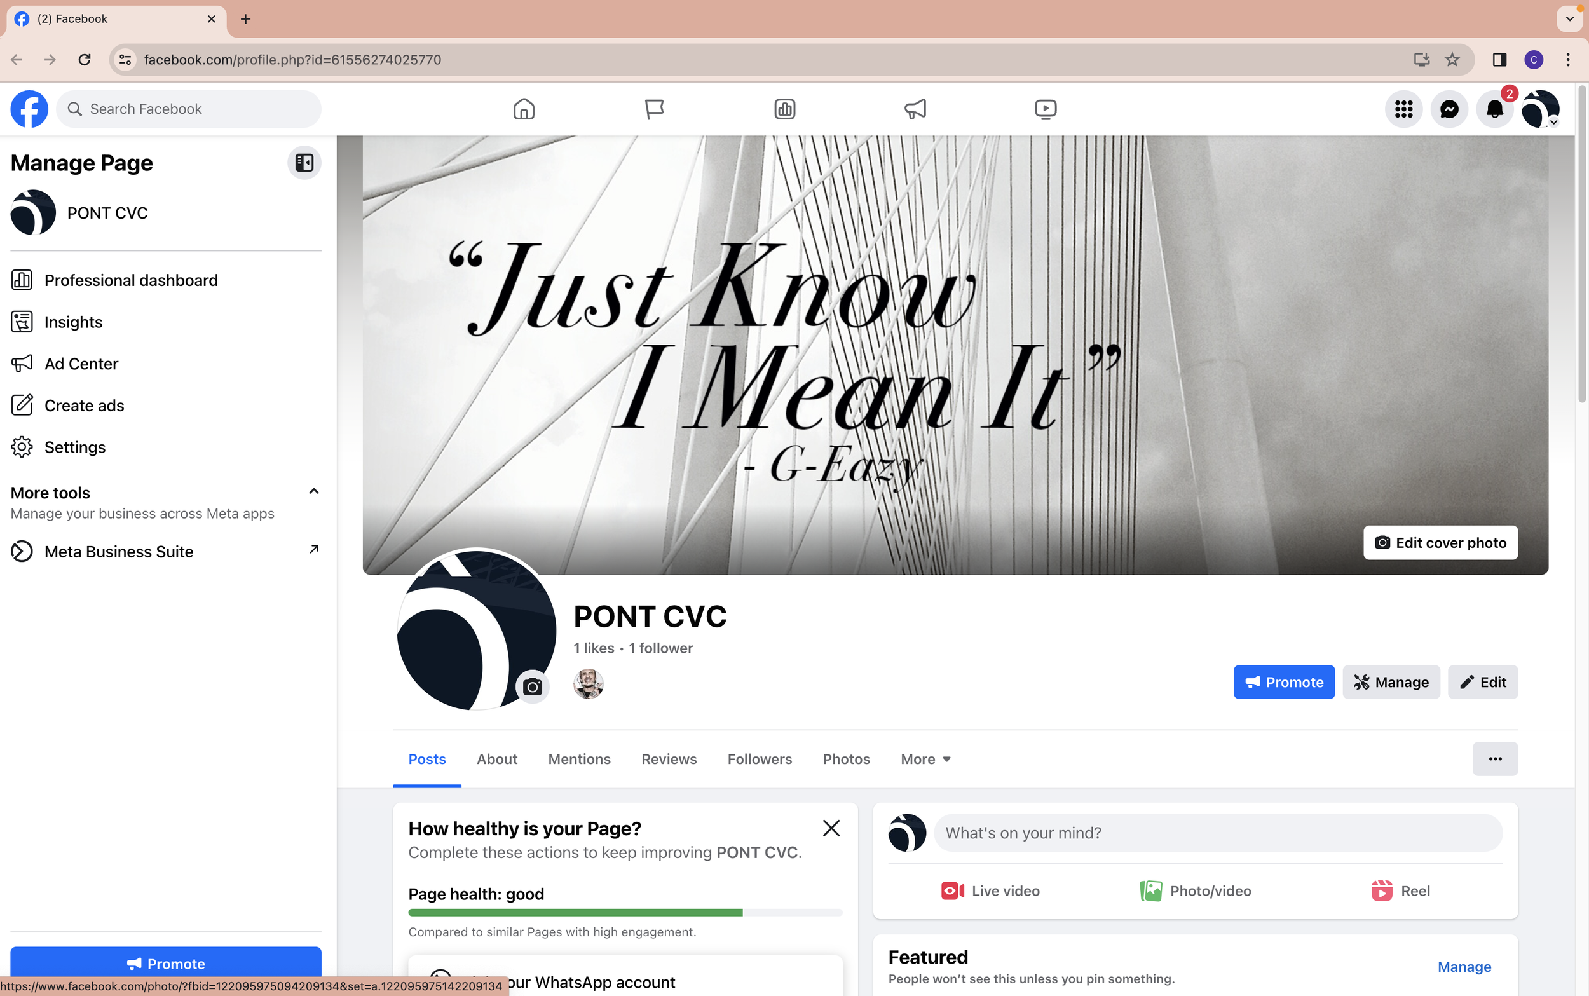Toggle Chrome side panel button

tap(1499, 60)
